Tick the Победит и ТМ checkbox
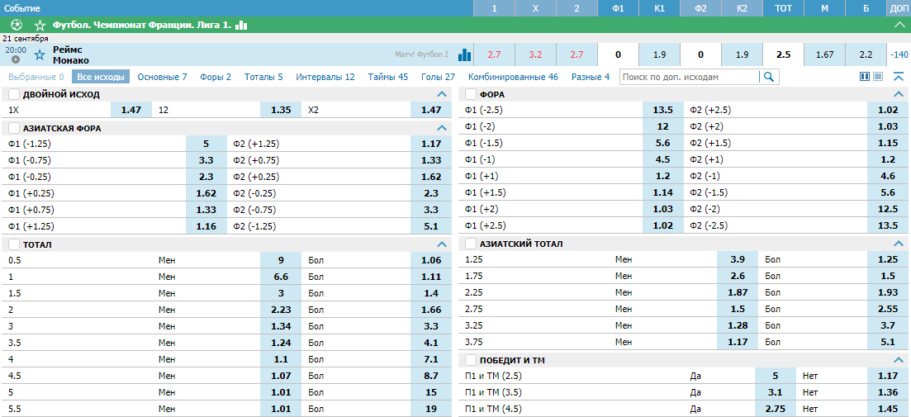Viewport: 911px width, 417px height. (471, 360)
